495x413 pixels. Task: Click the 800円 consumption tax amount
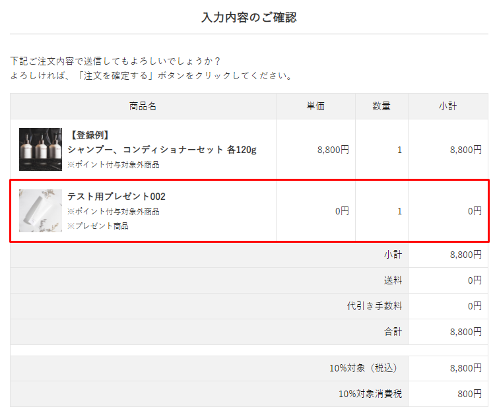pos(469,394)
